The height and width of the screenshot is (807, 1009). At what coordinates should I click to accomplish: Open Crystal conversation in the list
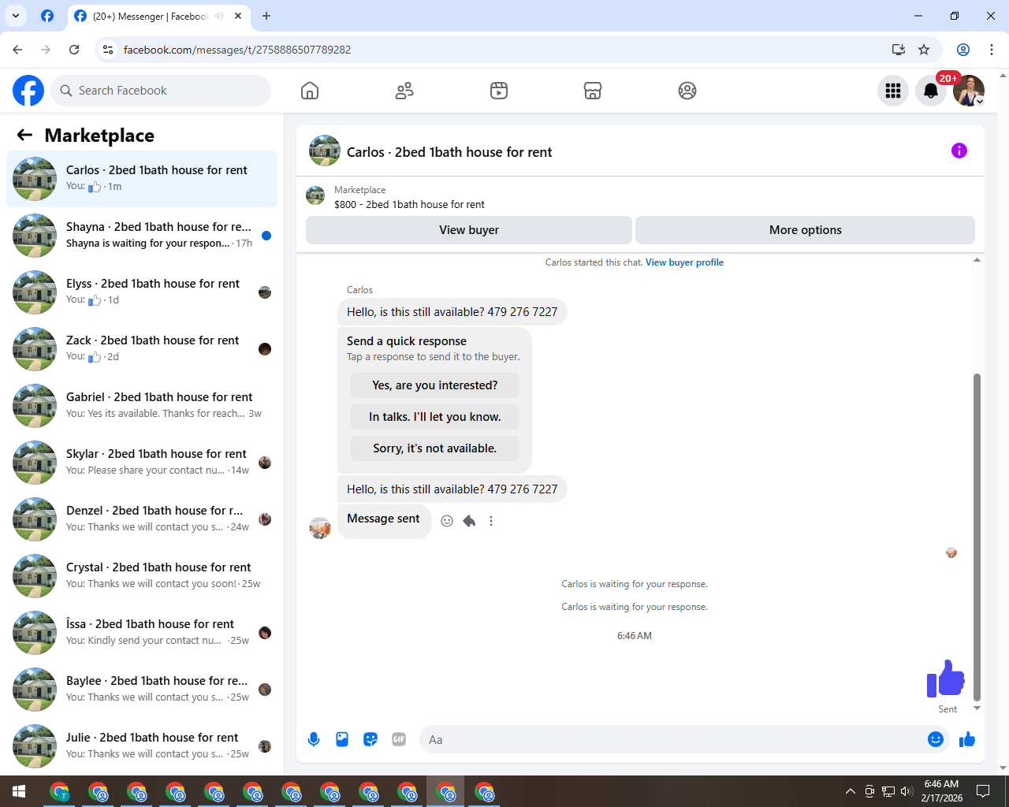coord(142,576)
